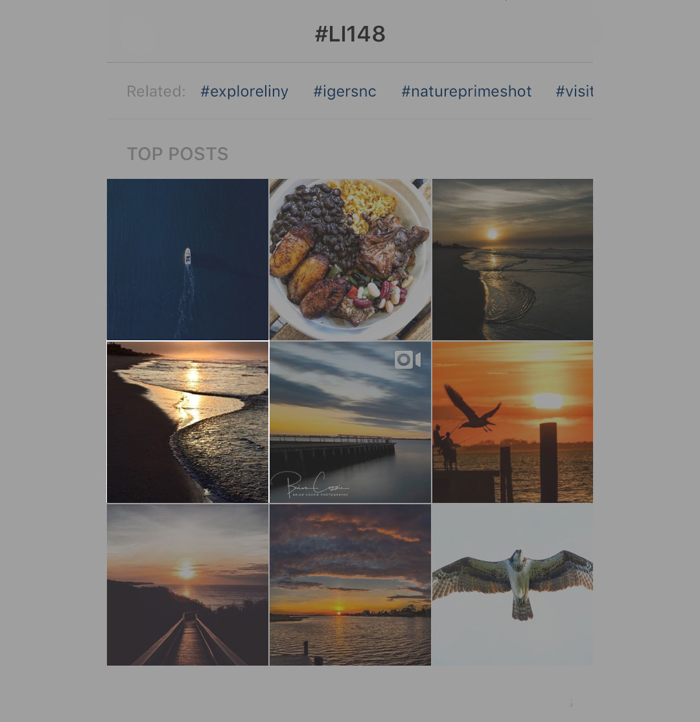
Task: Open the aerial boat on water post
Action: point(187,259)
